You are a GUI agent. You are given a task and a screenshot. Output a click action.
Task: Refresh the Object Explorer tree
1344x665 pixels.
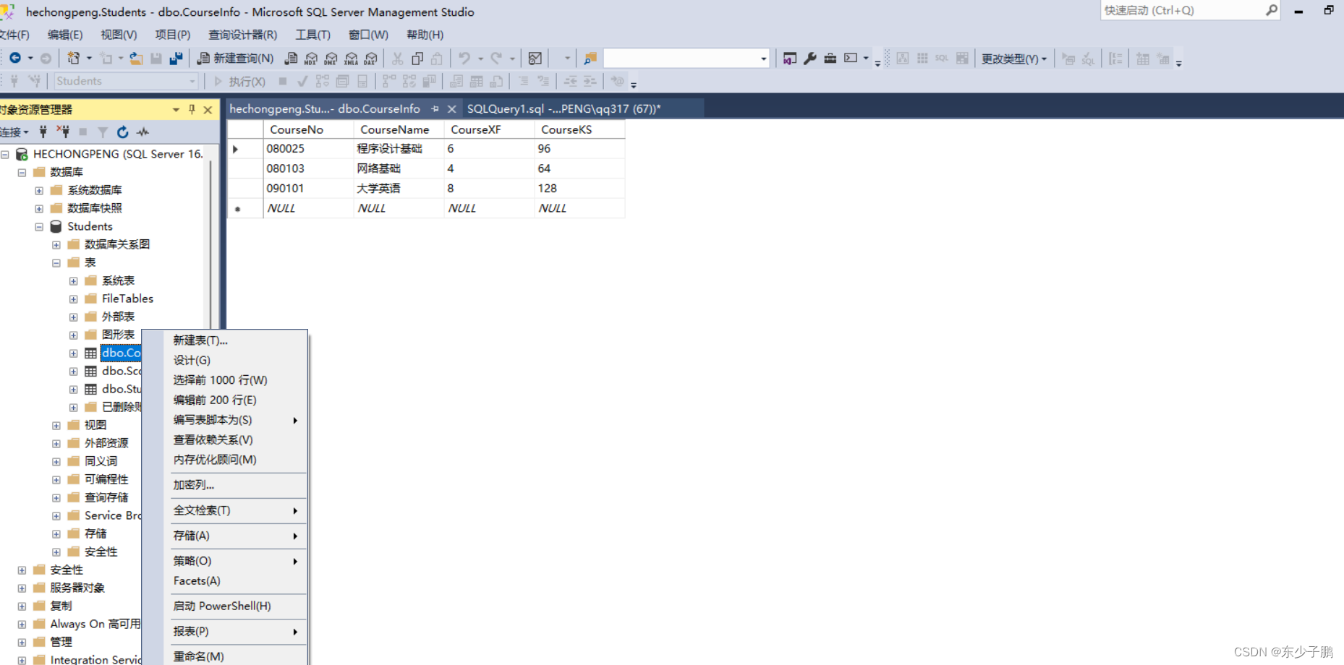(x=122, y=132)
